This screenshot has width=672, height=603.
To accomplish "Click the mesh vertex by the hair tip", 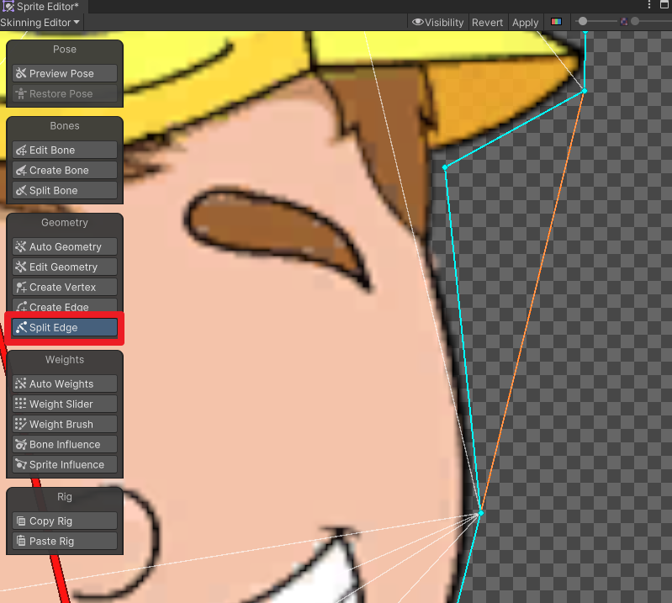I will pos(445,167).
